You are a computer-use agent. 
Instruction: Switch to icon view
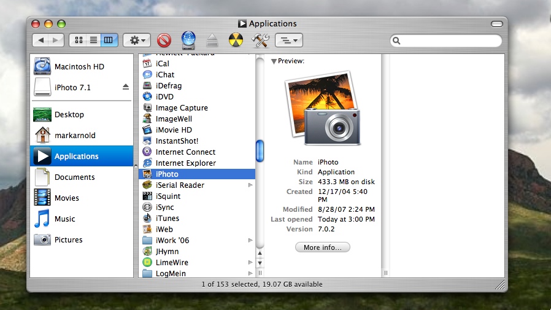[79, 40]
